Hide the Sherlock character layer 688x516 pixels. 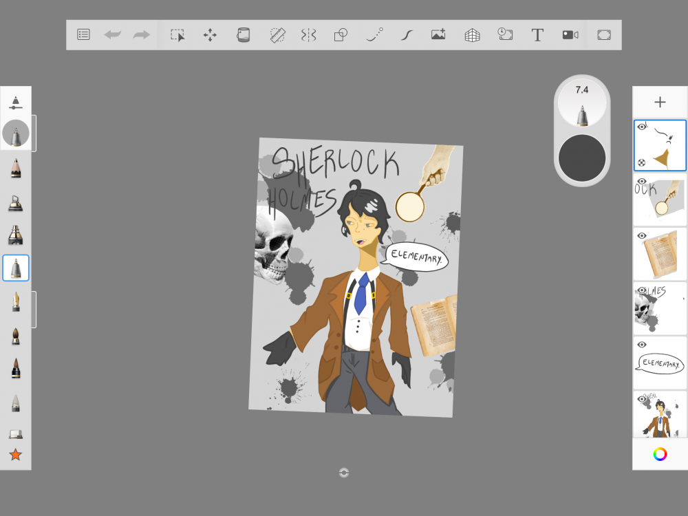pos(641,399)
